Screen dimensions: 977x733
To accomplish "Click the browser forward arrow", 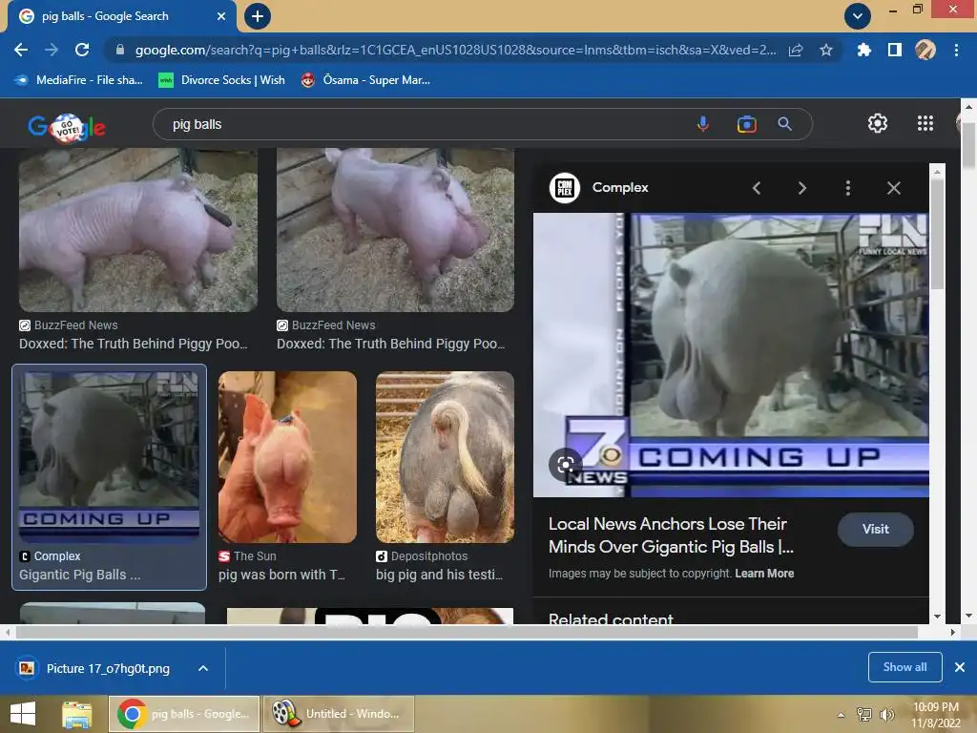I will click(x=52, y=50).
